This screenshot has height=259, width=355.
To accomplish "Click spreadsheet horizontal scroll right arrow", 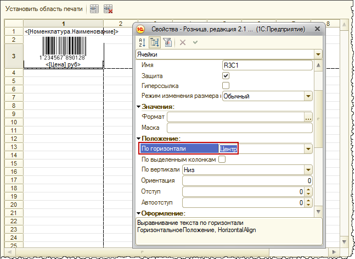I will click(334, 252).
